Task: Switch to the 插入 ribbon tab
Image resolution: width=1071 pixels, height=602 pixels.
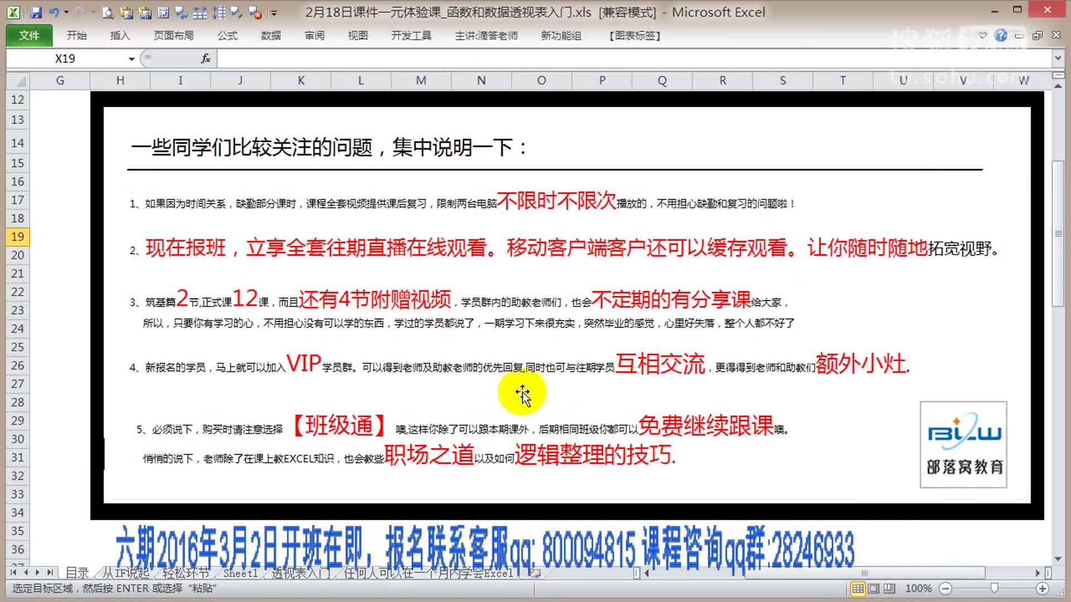Action: pos(120,36)
